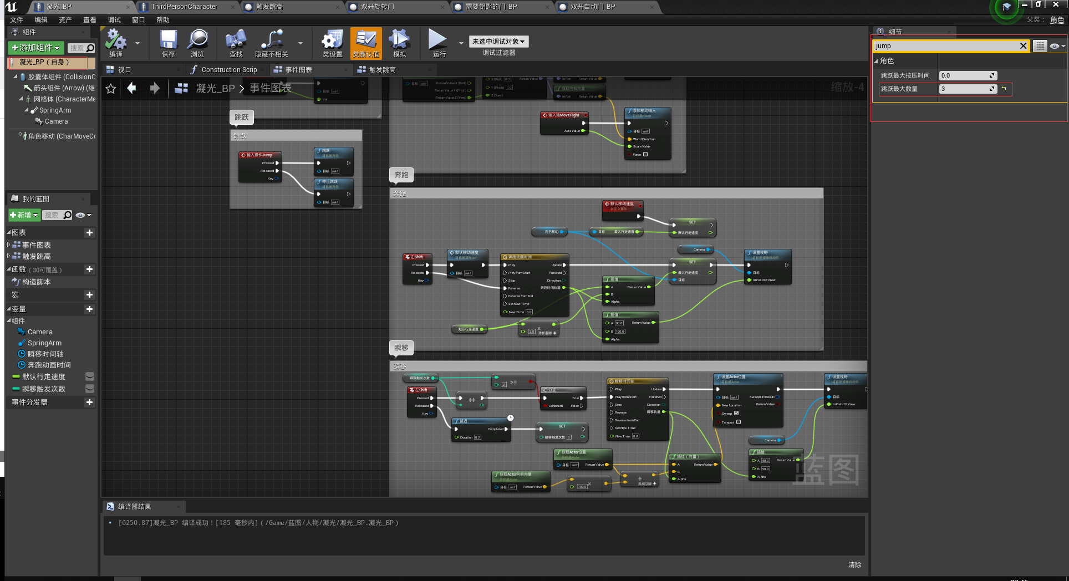The width and height of the screenshot is (1069, 581).
Task: Switch to the ThirdPersonCharacter tab
Action: coord(184,7)
